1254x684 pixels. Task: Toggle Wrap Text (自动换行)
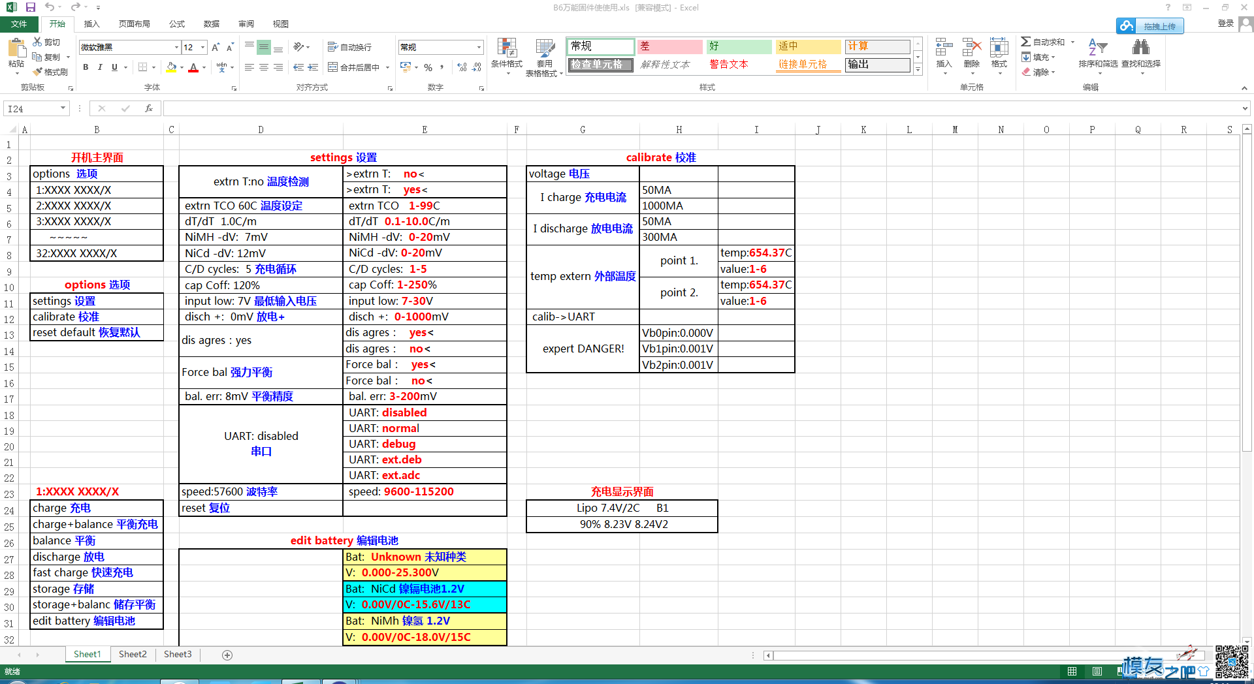pyautogui.click(x=349, y=47)
